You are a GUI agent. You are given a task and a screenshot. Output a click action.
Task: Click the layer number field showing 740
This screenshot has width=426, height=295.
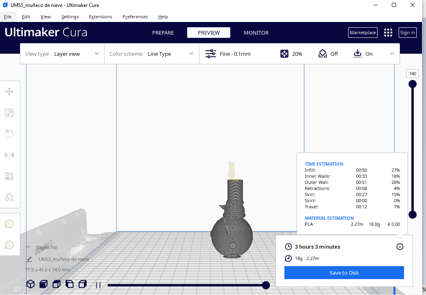tap(413, 74)
